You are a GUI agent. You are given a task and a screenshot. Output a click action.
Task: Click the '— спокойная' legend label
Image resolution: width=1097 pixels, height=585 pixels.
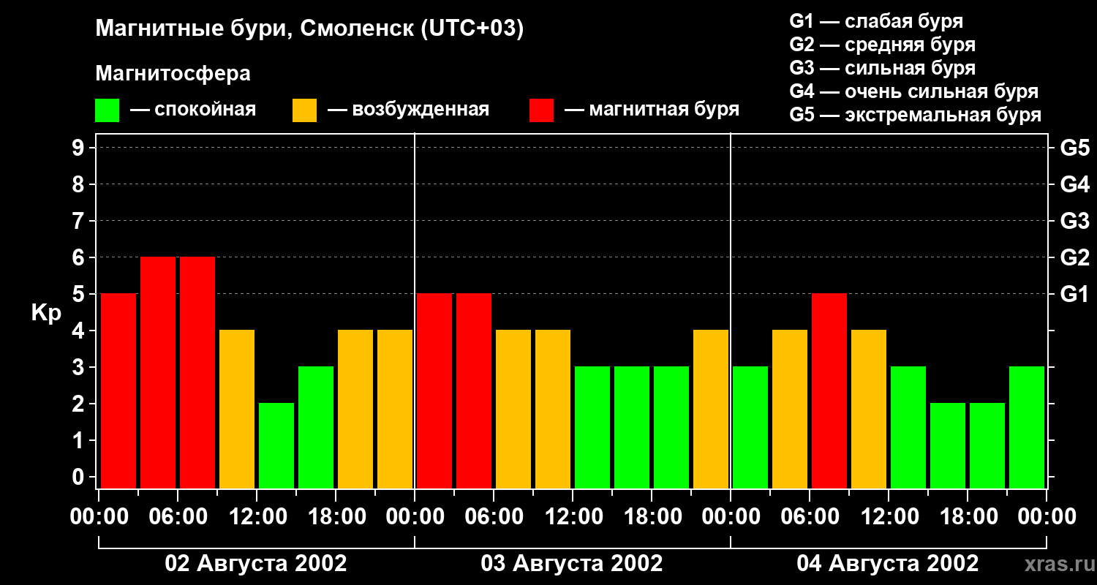[x=193, y=110]
